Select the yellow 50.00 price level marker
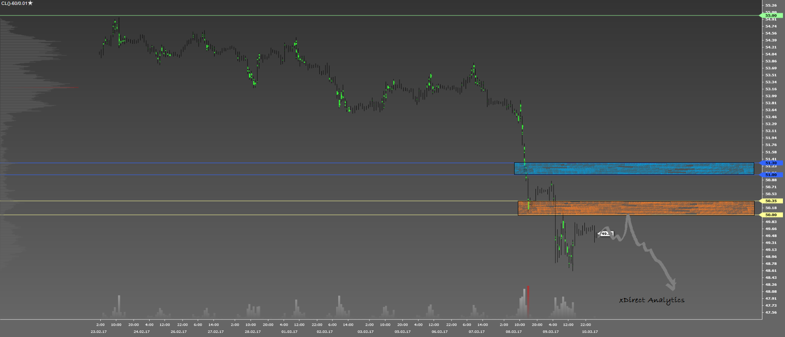 tap(771, 215)
